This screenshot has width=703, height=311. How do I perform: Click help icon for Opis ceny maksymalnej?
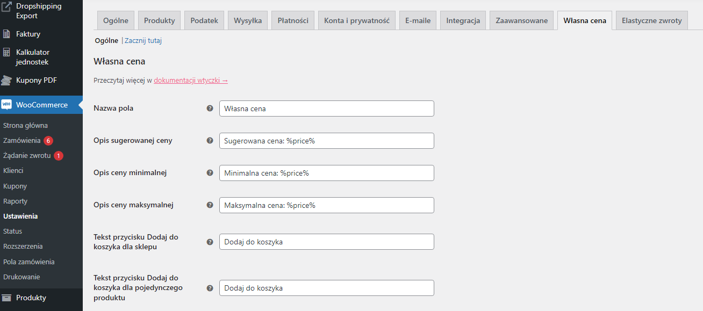210,205
